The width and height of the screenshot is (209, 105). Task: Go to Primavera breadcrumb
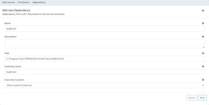[x=24, y=2]
